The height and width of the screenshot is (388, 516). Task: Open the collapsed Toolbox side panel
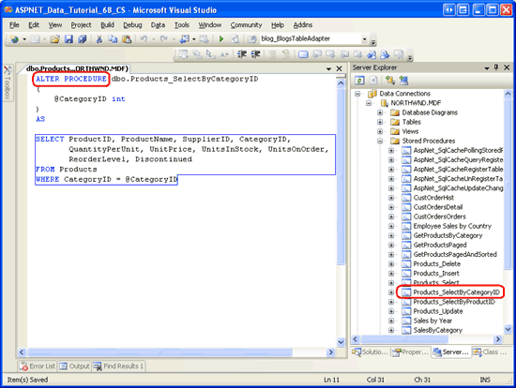(x=8, y=82)
